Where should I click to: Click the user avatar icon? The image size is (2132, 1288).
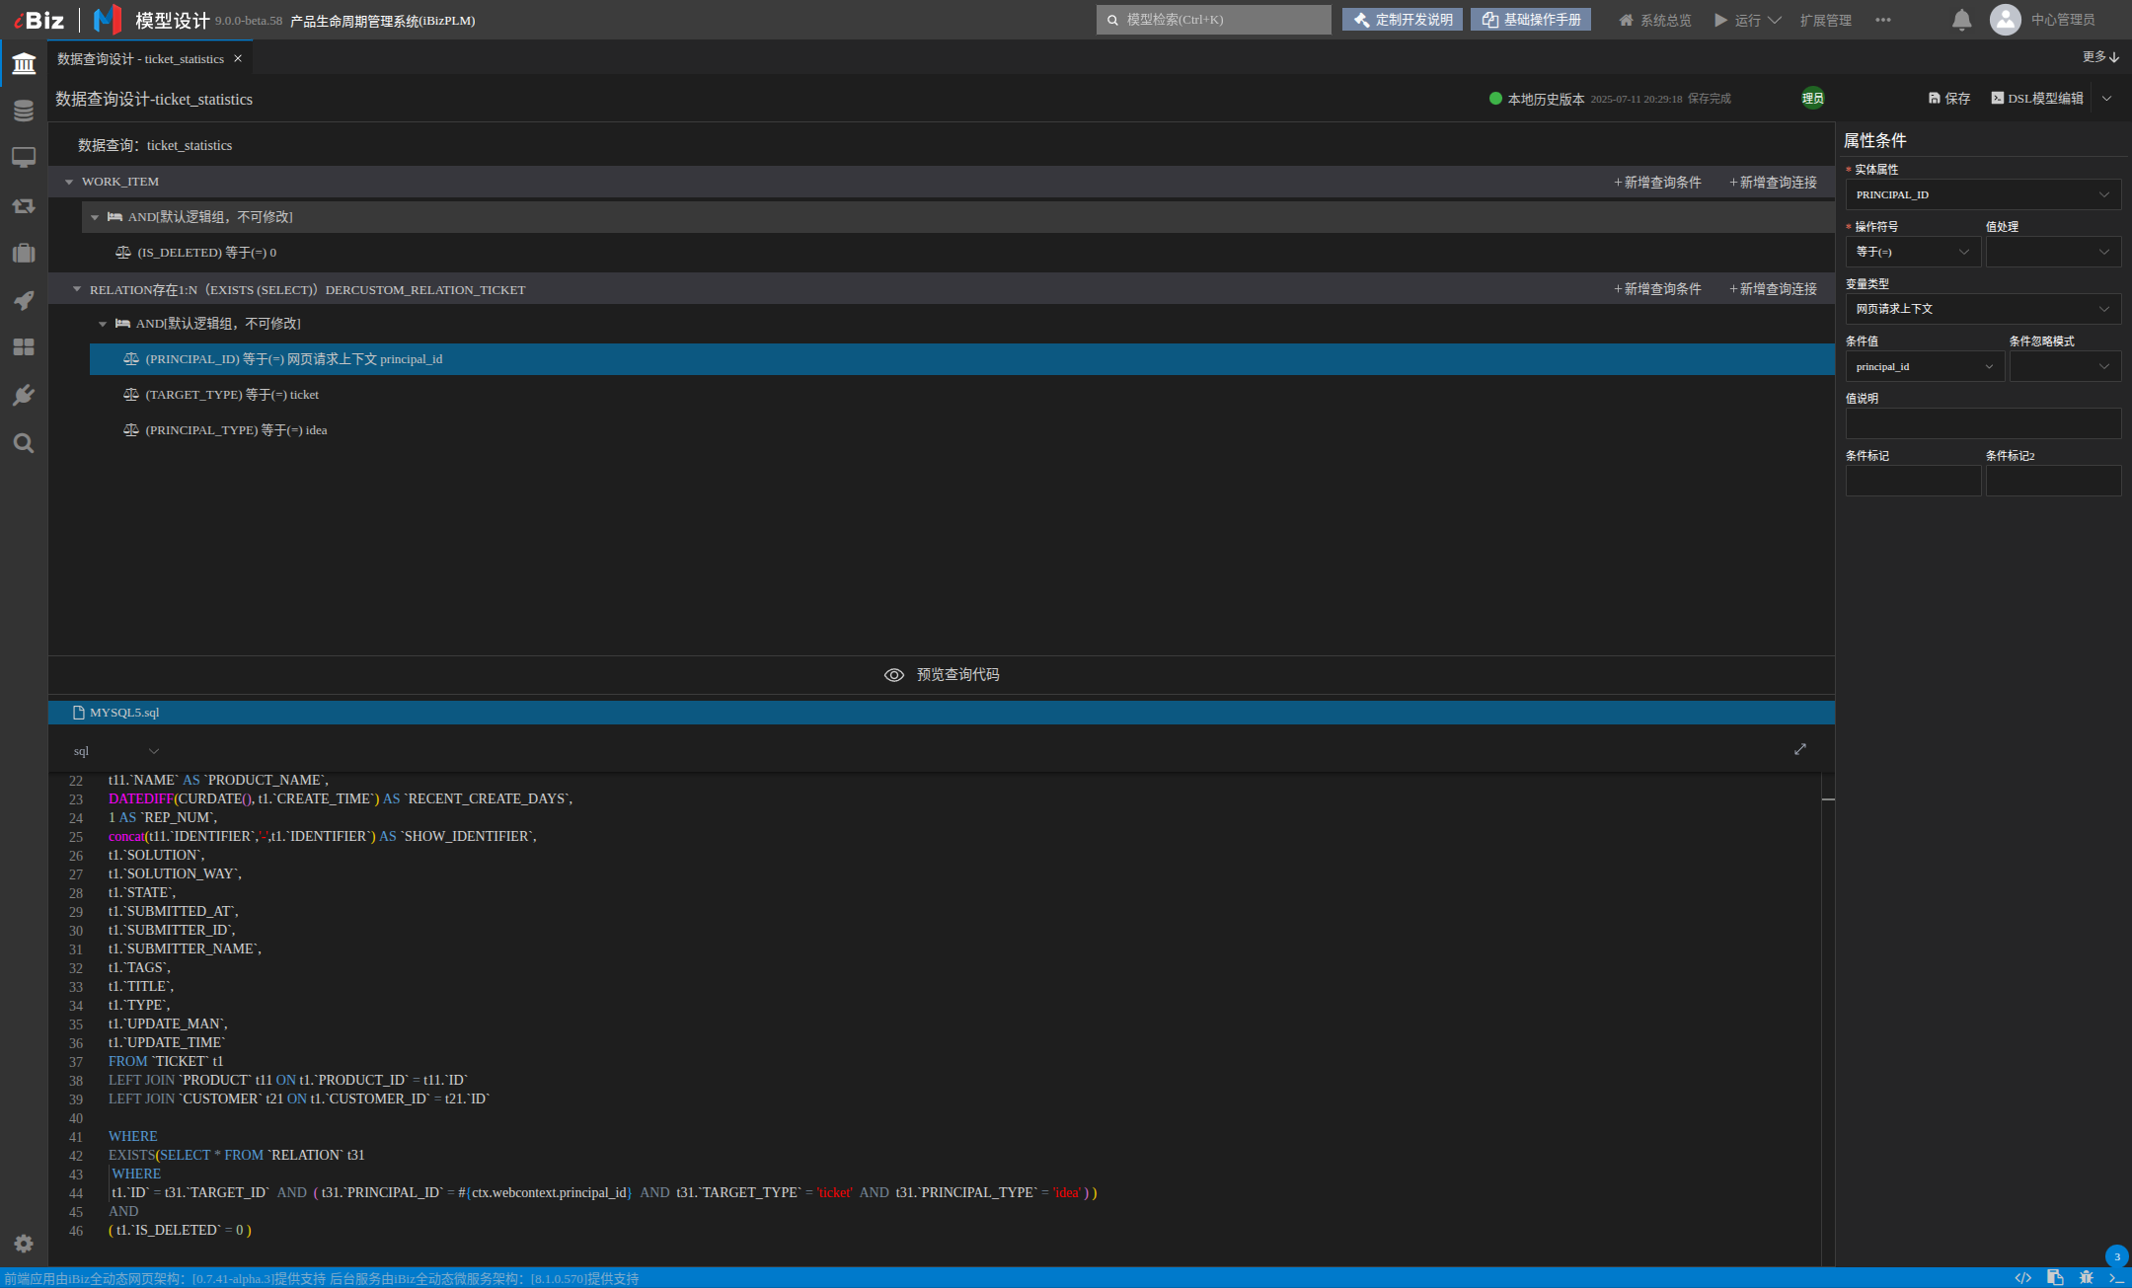(x=2006, y=20)
